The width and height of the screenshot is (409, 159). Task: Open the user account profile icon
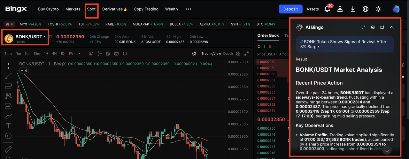[x=340, y=9]
